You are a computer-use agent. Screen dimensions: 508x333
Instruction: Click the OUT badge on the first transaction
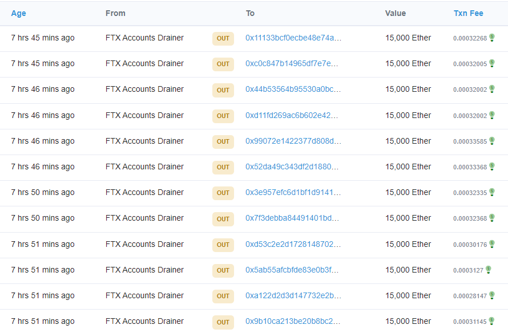(223, 38)
